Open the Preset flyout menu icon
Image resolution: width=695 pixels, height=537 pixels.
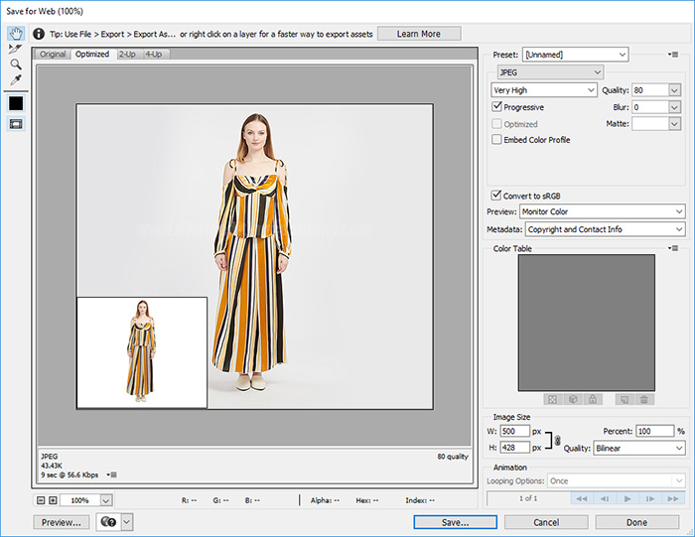pyautogui.click(x=673, y=55)
